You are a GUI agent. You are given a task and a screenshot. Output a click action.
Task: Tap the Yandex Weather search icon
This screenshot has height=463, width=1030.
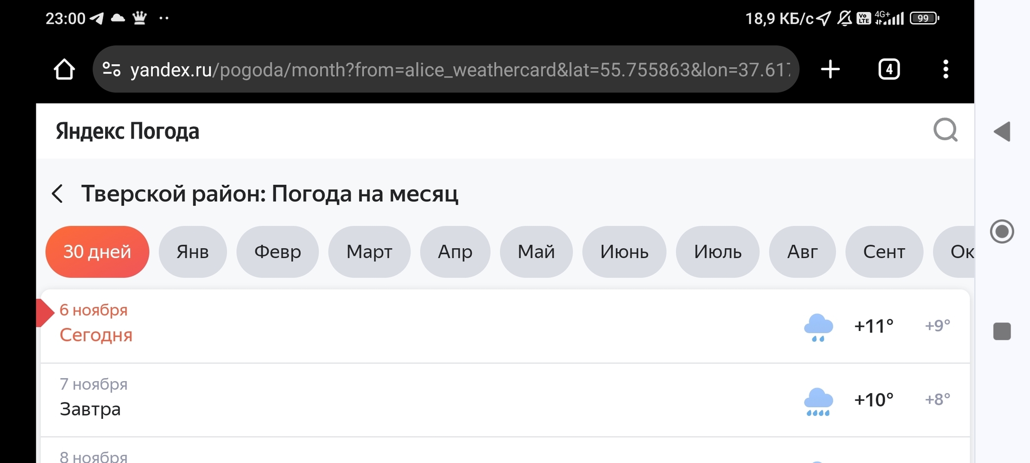tap(946, 131)
